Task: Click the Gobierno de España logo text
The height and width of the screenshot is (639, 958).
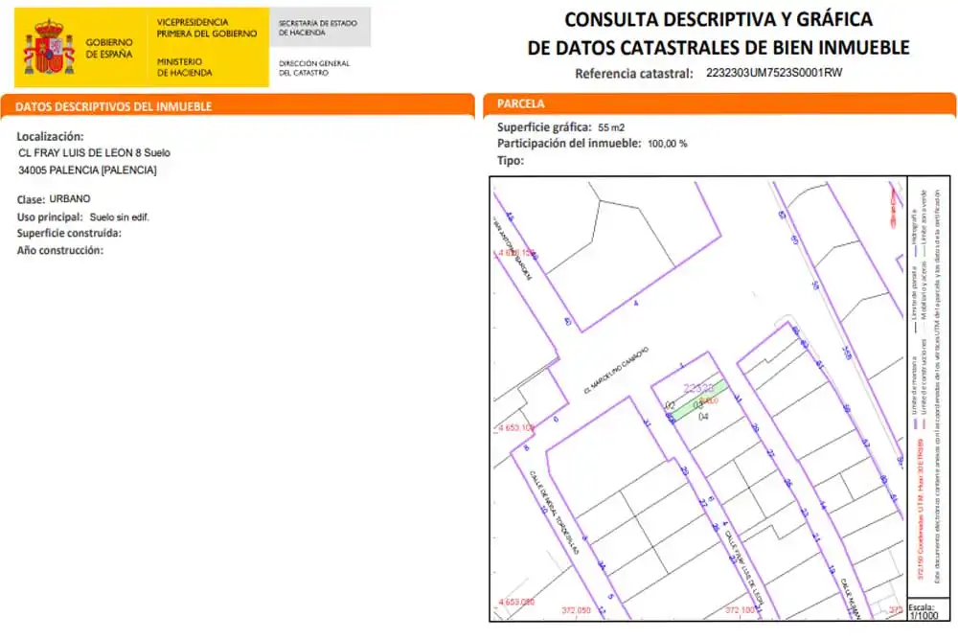Action: [x=109, y=48]
